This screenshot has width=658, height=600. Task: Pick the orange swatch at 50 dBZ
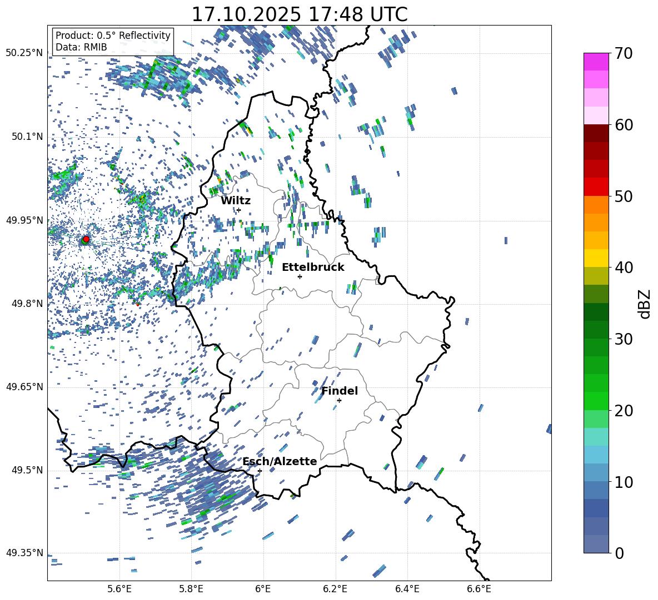click(596, 204)
